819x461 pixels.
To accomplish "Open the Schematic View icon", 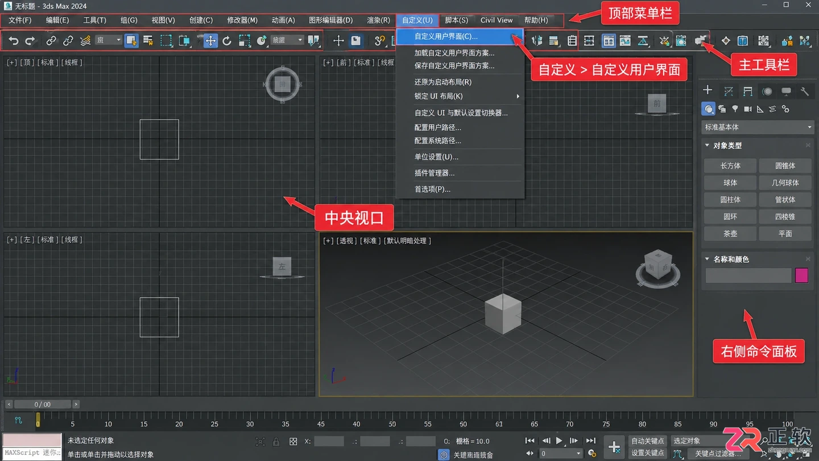I will tap(643, 40).
